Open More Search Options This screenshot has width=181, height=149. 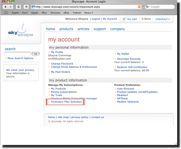pos(21,58)
